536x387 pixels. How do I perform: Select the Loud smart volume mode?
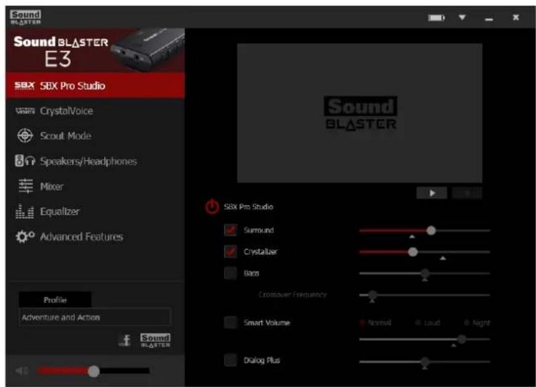(x=428, y=322)
